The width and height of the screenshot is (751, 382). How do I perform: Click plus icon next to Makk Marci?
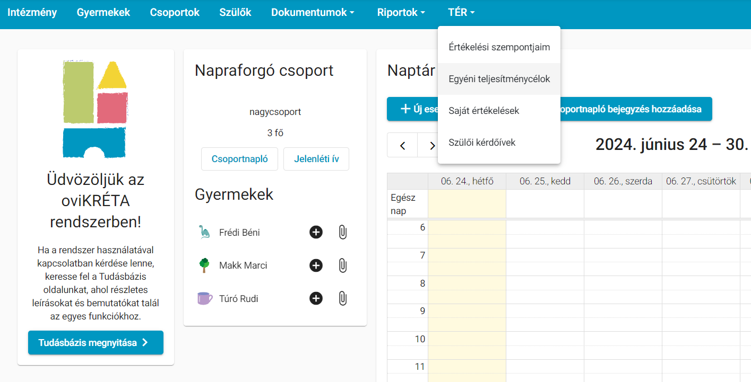pyautogui.click(x=316, y=265)
